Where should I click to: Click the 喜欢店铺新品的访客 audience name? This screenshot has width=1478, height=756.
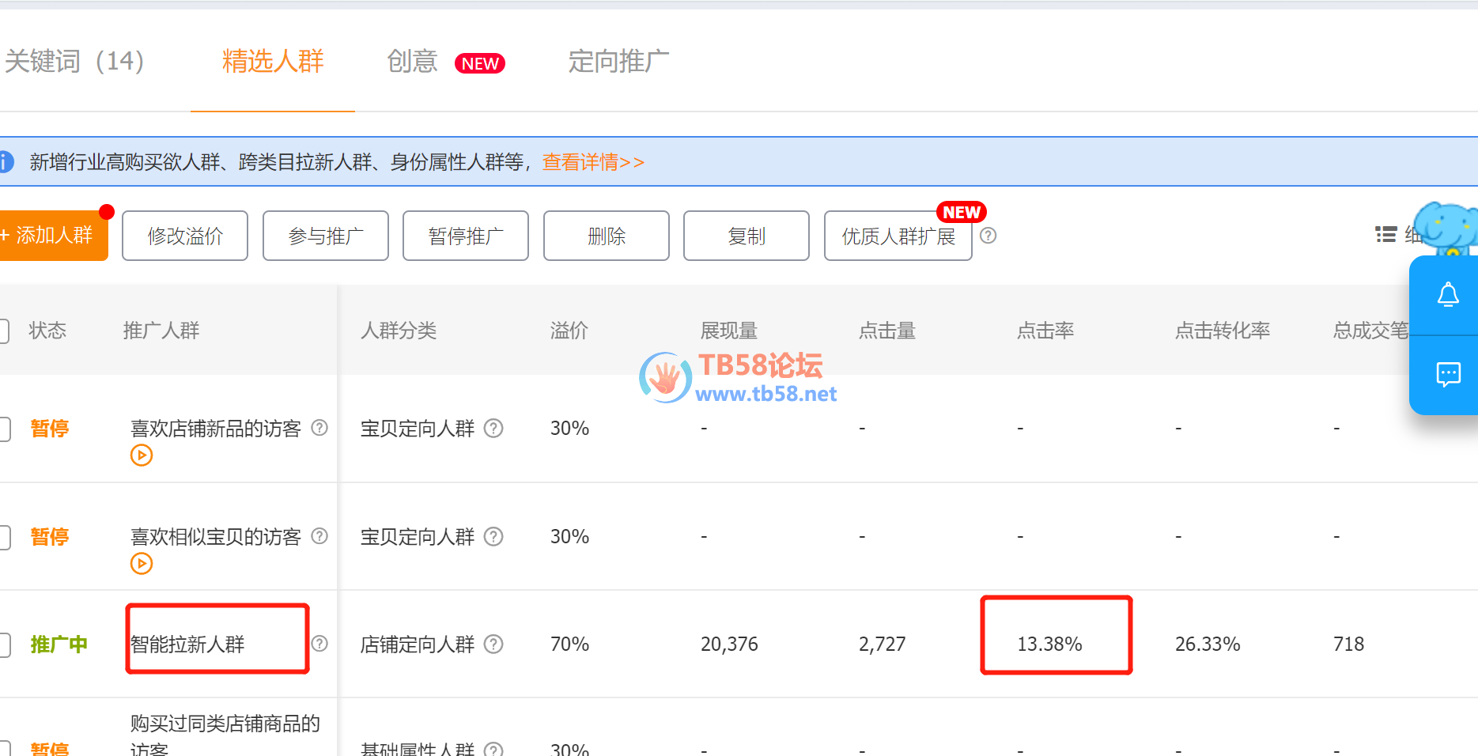coord(216,429)
